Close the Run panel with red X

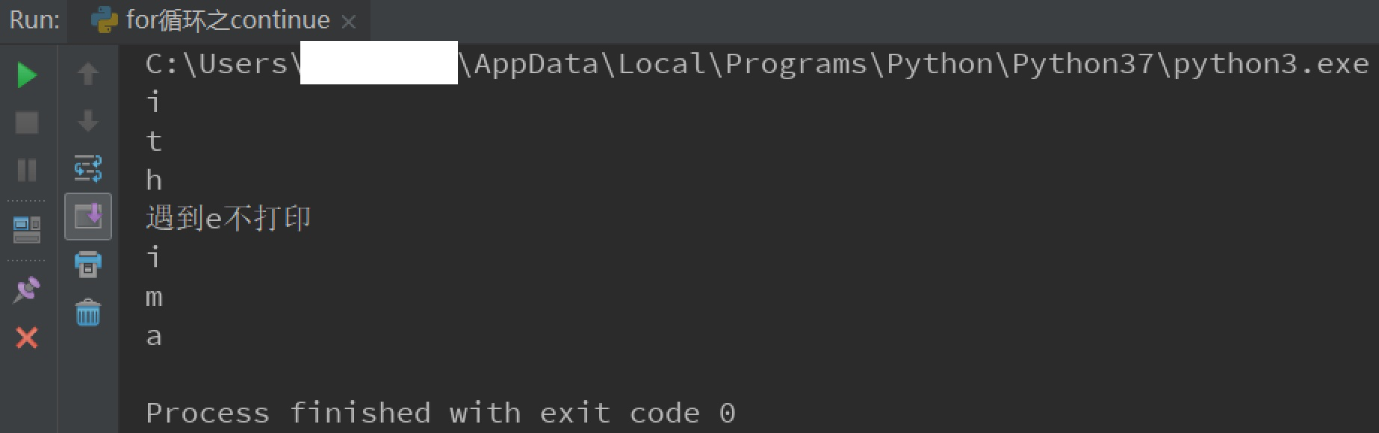tap(27, 338)
